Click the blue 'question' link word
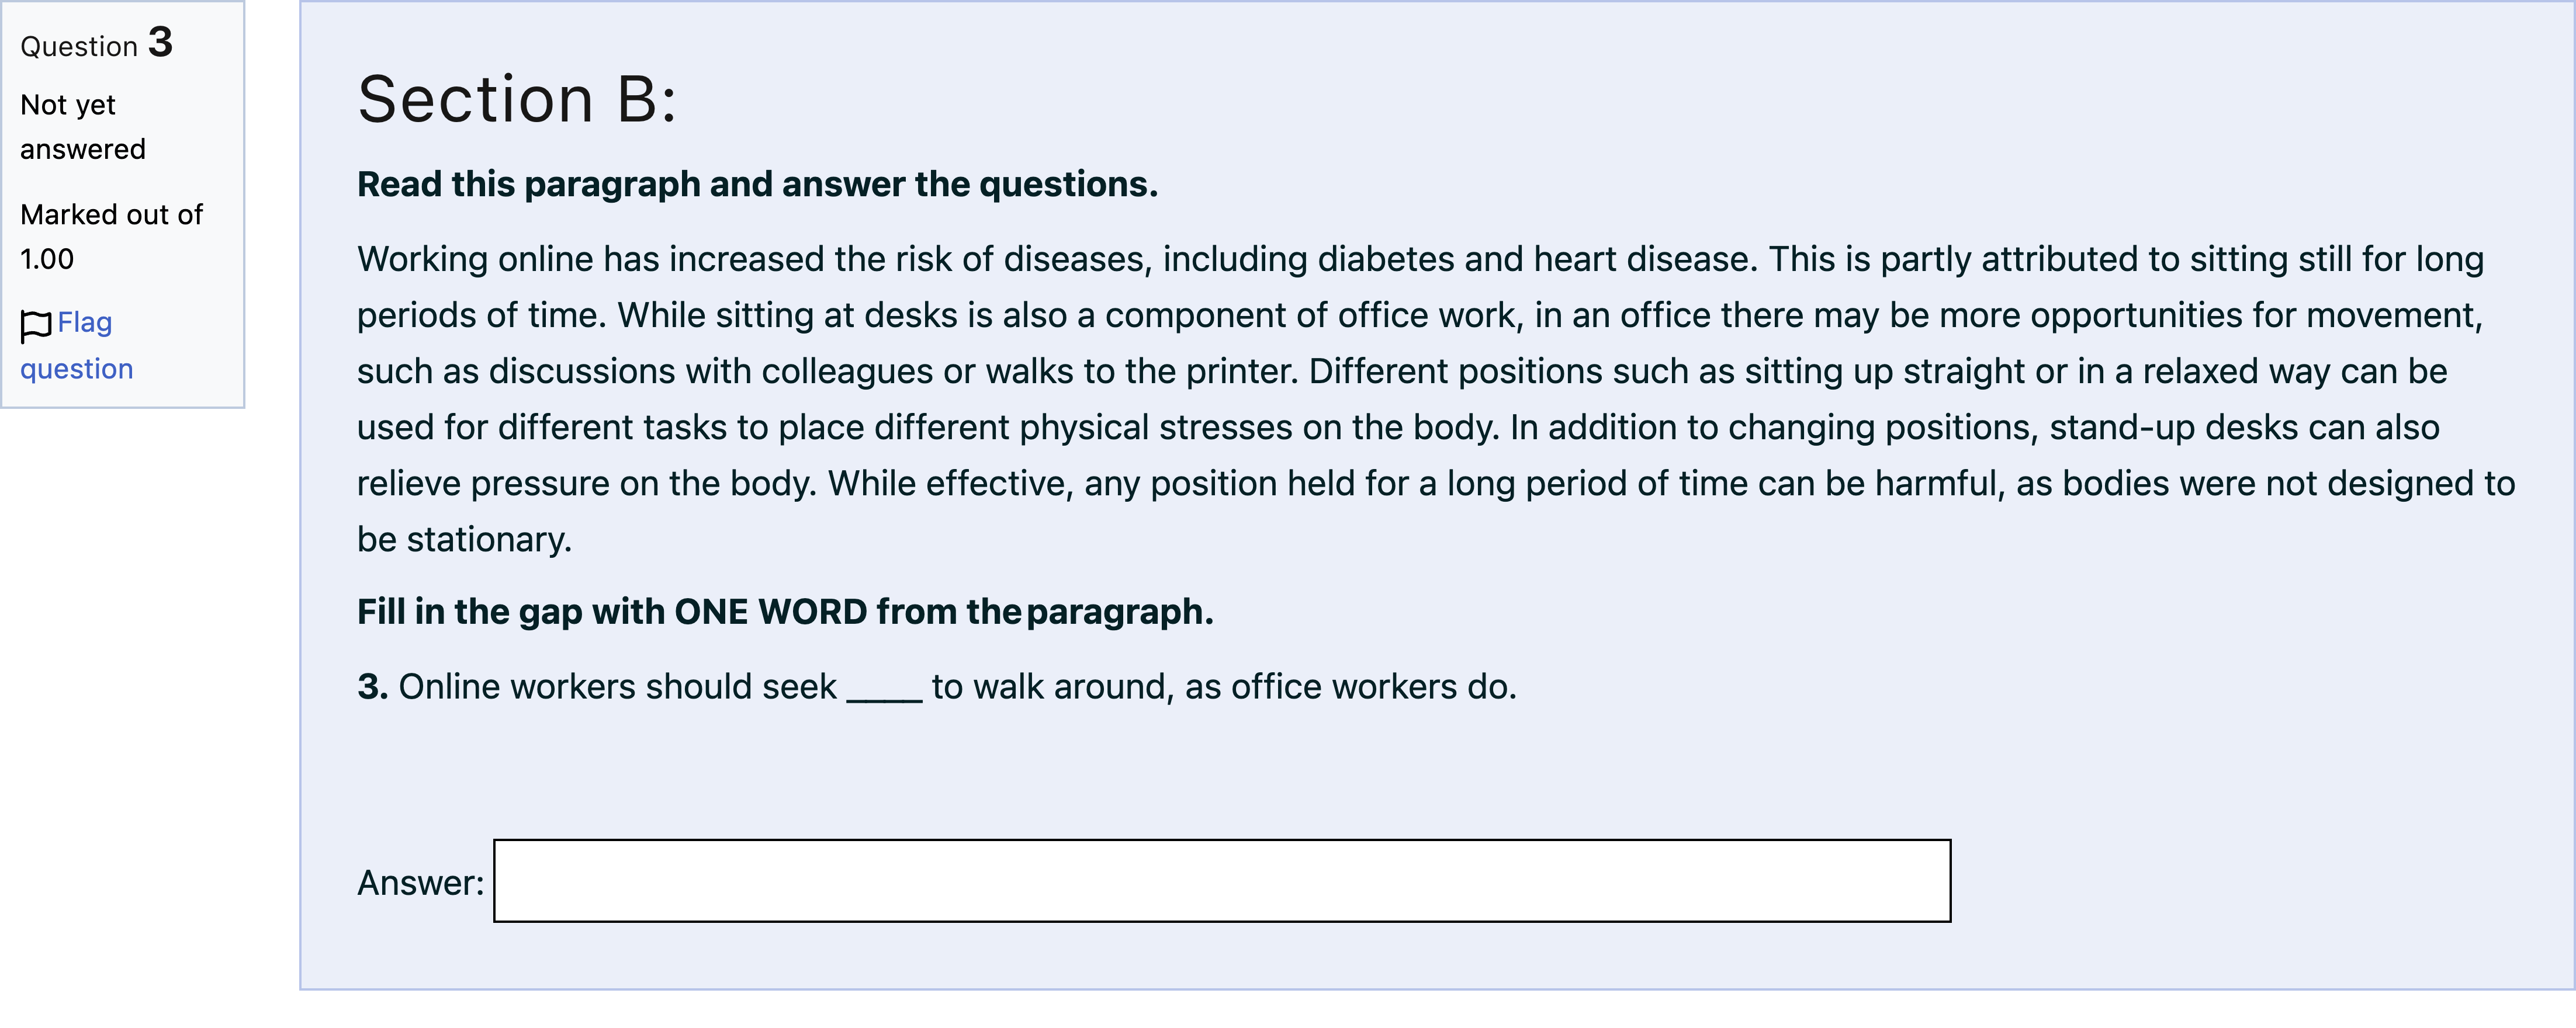 [77, 369]
